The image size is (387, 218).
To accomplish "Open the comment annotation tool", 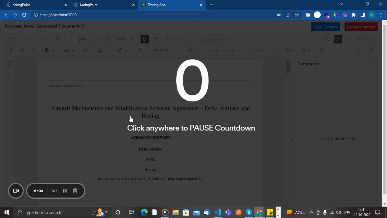I will 193,39.
